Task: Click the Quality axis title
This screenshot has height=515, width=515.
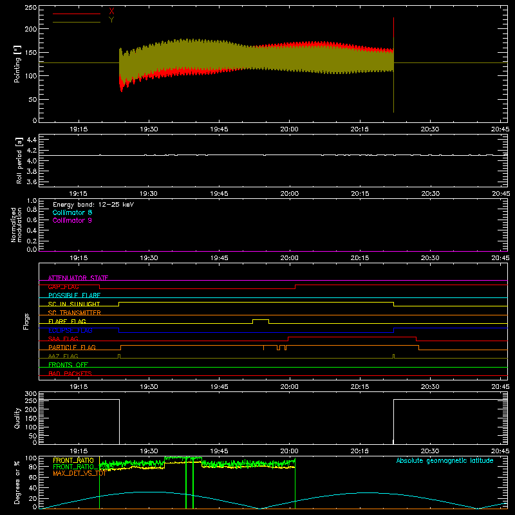Action: click(x=17, y=418)
